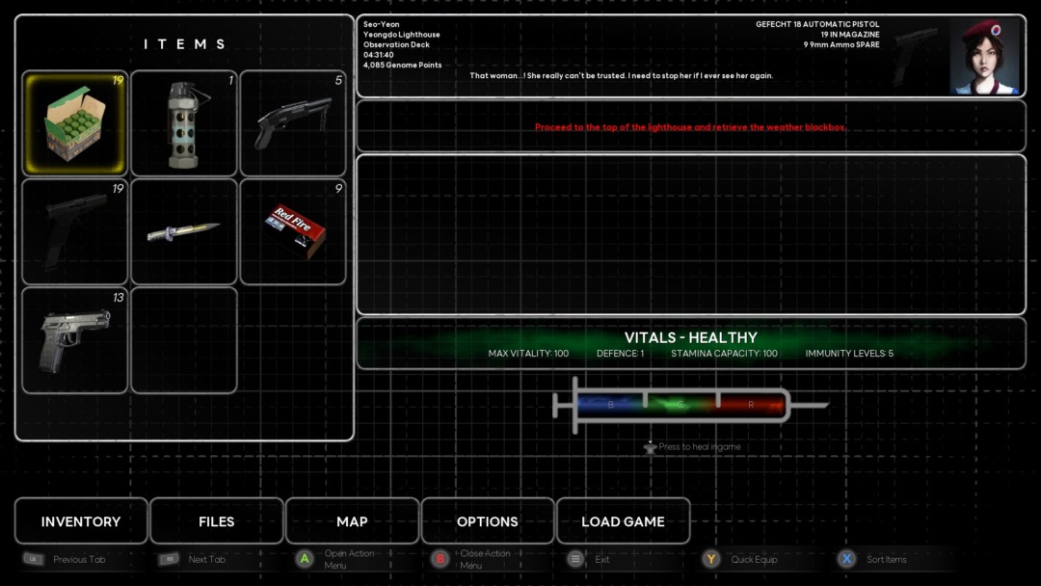The image size is (1041, 586).
Task: Click the Close Action Menu label
Action: (x=485, y=559)
